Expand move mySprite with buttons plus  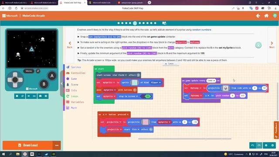(x=135, y=90)
